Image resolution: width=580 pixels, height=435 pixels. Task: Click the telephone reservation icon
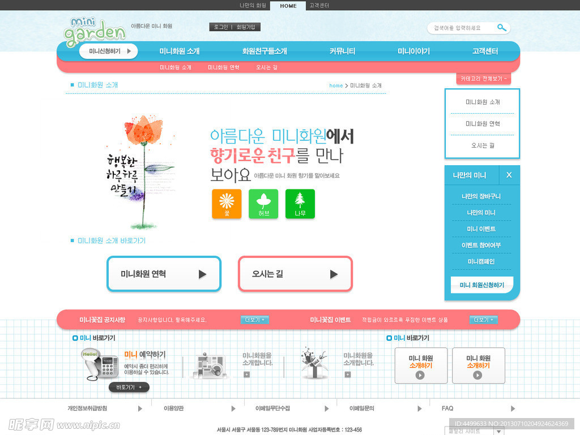101,364
